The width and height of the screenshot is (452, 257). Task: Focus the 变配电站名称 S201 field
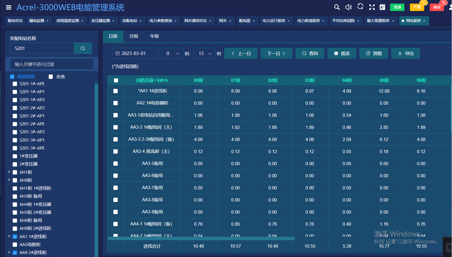[42, 48]
